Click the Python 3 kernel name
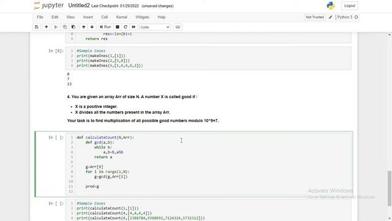This screenshot has height=221, width=392. point(344,17)
